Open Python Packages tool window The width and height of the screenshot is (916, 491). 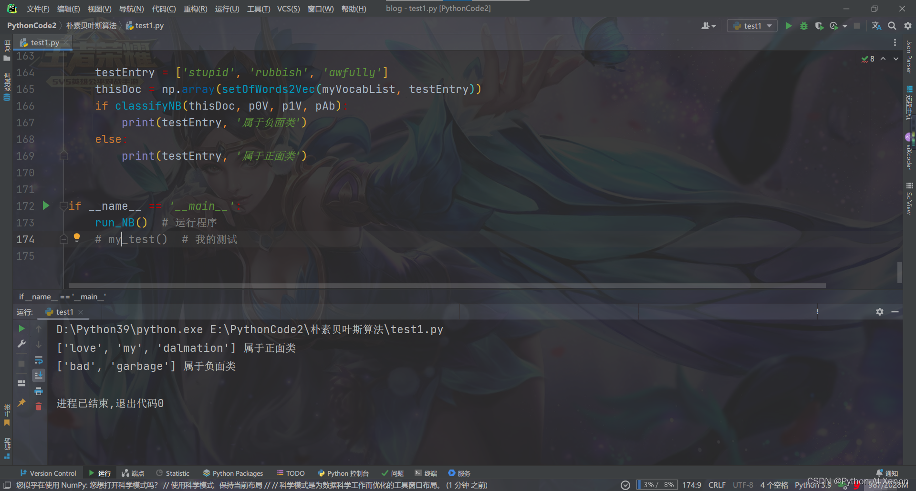(233, 473)
